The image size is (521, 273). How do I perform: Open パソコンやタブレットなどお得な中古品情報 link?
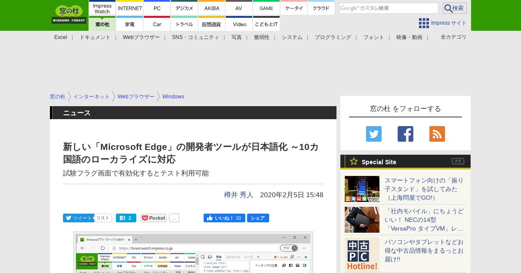[x=424, y=250]
